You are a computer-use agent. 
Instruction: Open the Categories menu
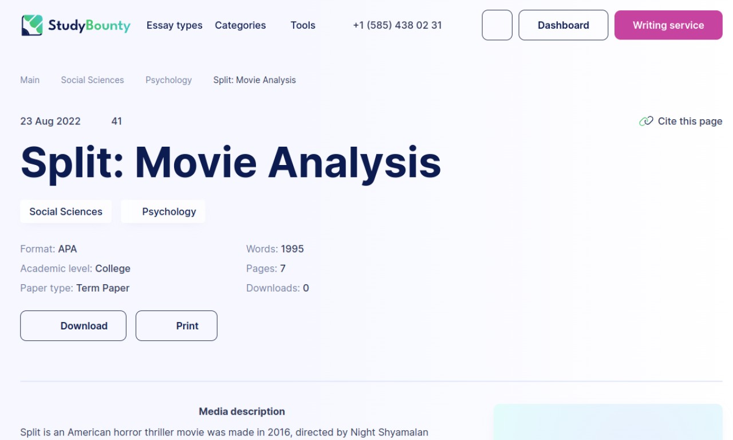[240, 25]
